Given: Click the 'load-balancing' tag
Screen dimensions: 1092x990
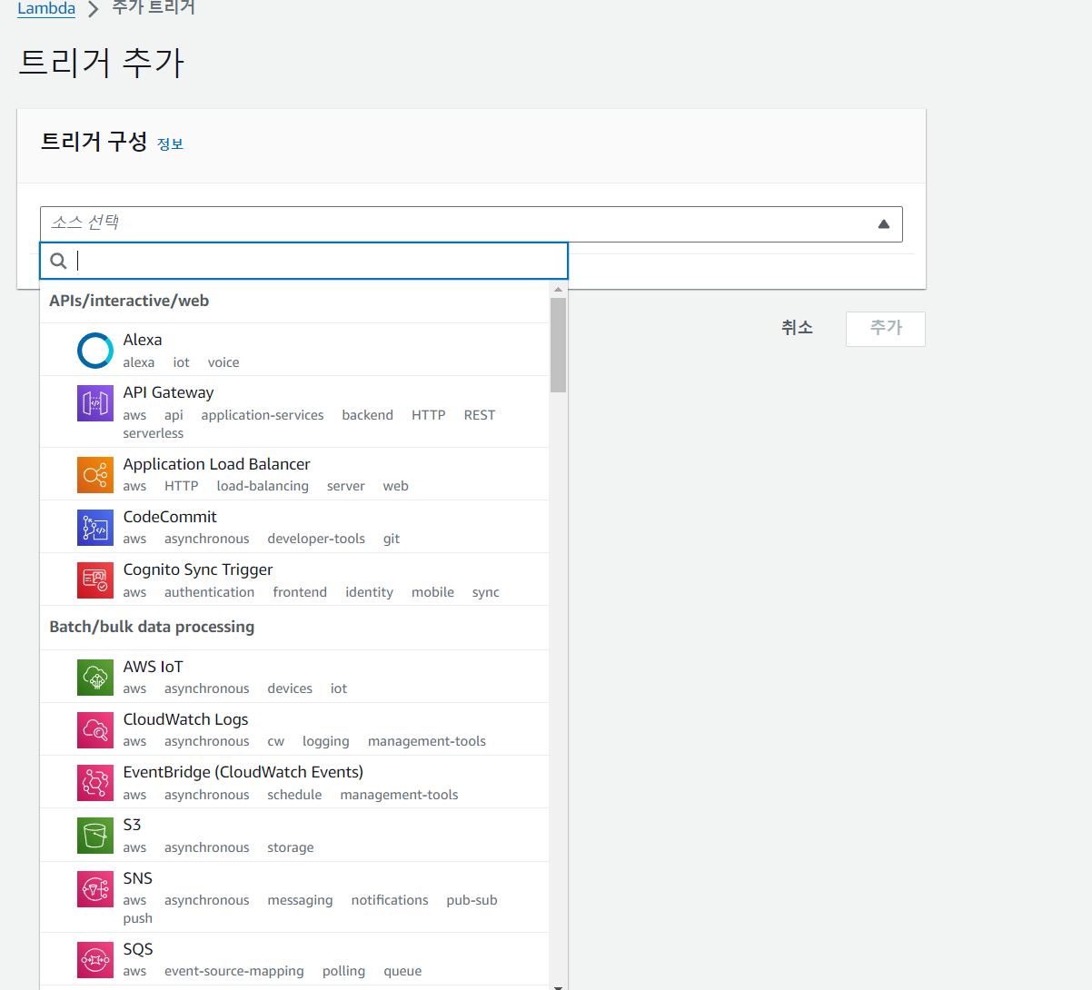Looking at the screenshot, I should pos(263,486).
